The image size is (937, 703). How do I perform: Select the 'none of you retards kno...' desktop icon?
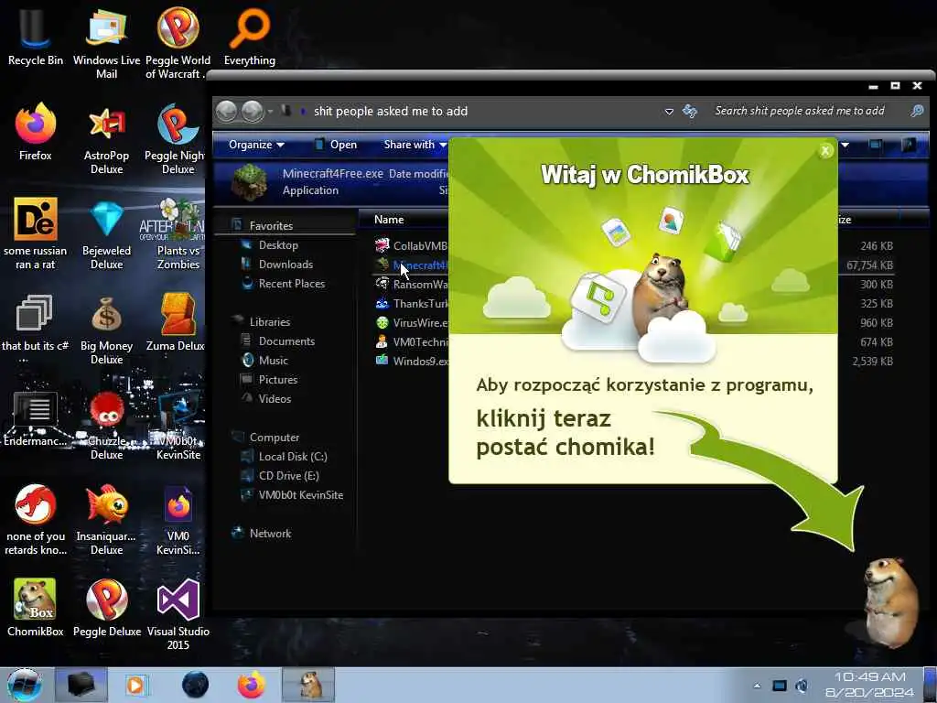(x=36, y=520)
